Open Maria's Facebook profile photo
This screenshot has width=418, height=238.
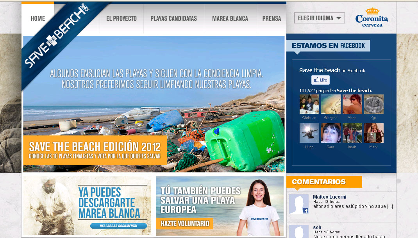click(352, 104)
